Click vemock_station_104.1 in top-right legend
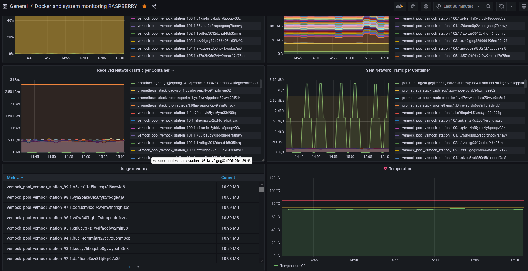The image size is (528, 271). 454,48
